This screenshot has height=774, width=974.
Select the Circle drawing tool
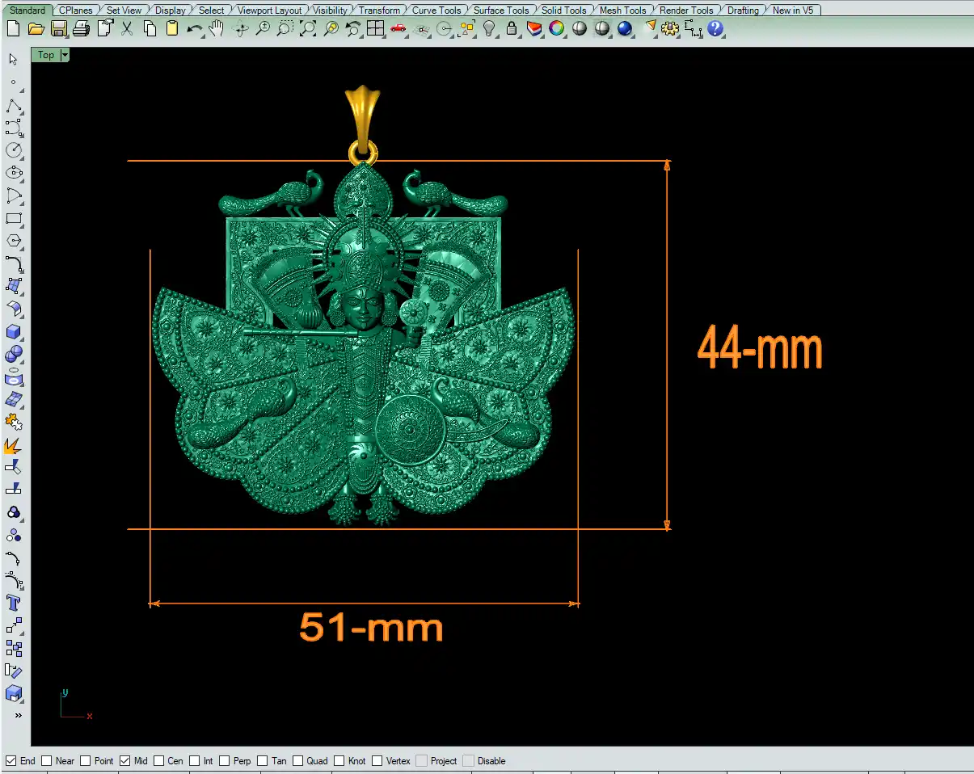tap(14, 150)
